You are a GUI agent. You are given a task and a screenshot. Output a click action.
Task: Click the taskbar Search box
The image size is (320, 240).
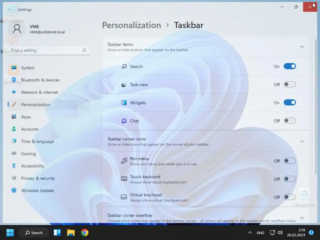click(x=34, y=232)
